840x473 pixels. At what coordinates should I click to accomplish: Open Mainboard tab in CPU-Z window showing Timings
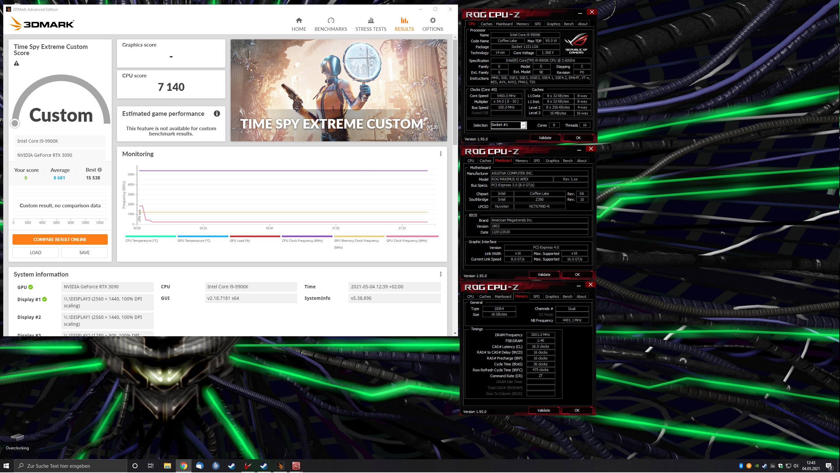pyautogui.click(x=503, y=297)
